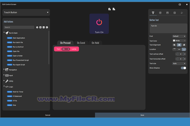Align button text to the right
Image resolution: width=190 pixels, height=126 pixels.
(x=184, y=45)
